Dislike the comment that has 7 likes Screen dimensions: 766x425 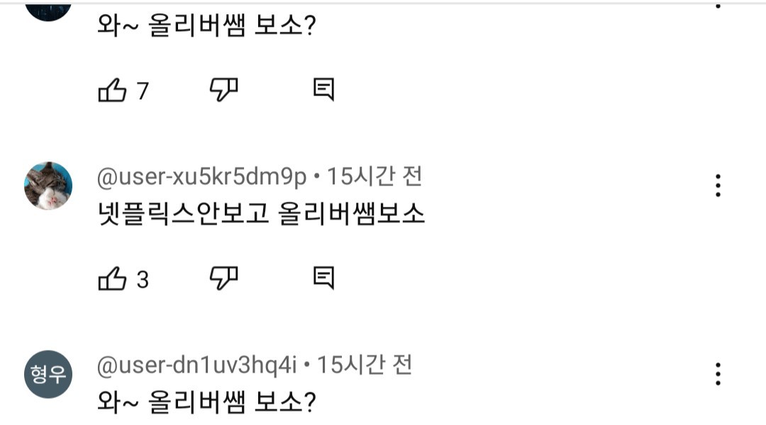[223, 89]
